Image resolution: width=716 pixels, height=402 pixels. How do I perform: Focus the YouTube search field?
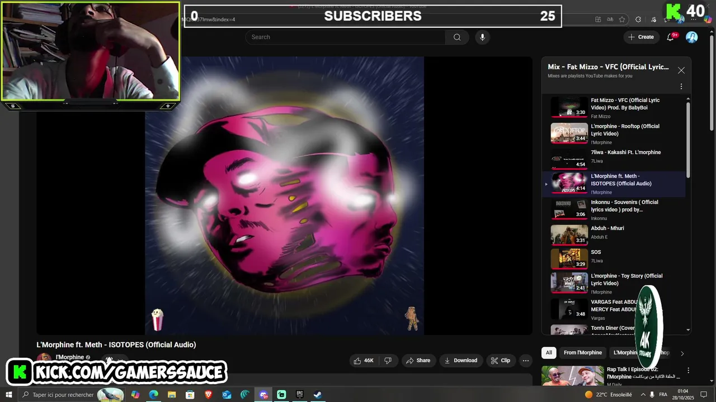click(x=345, y=37)
